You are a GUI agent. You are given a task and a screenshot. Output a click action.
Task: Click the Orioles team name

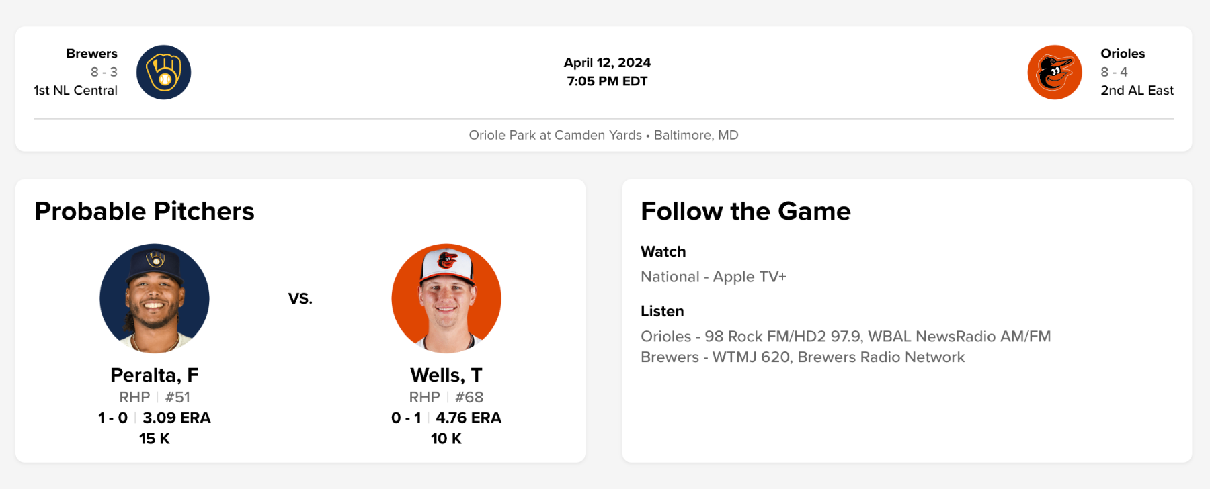(1122, 54)
